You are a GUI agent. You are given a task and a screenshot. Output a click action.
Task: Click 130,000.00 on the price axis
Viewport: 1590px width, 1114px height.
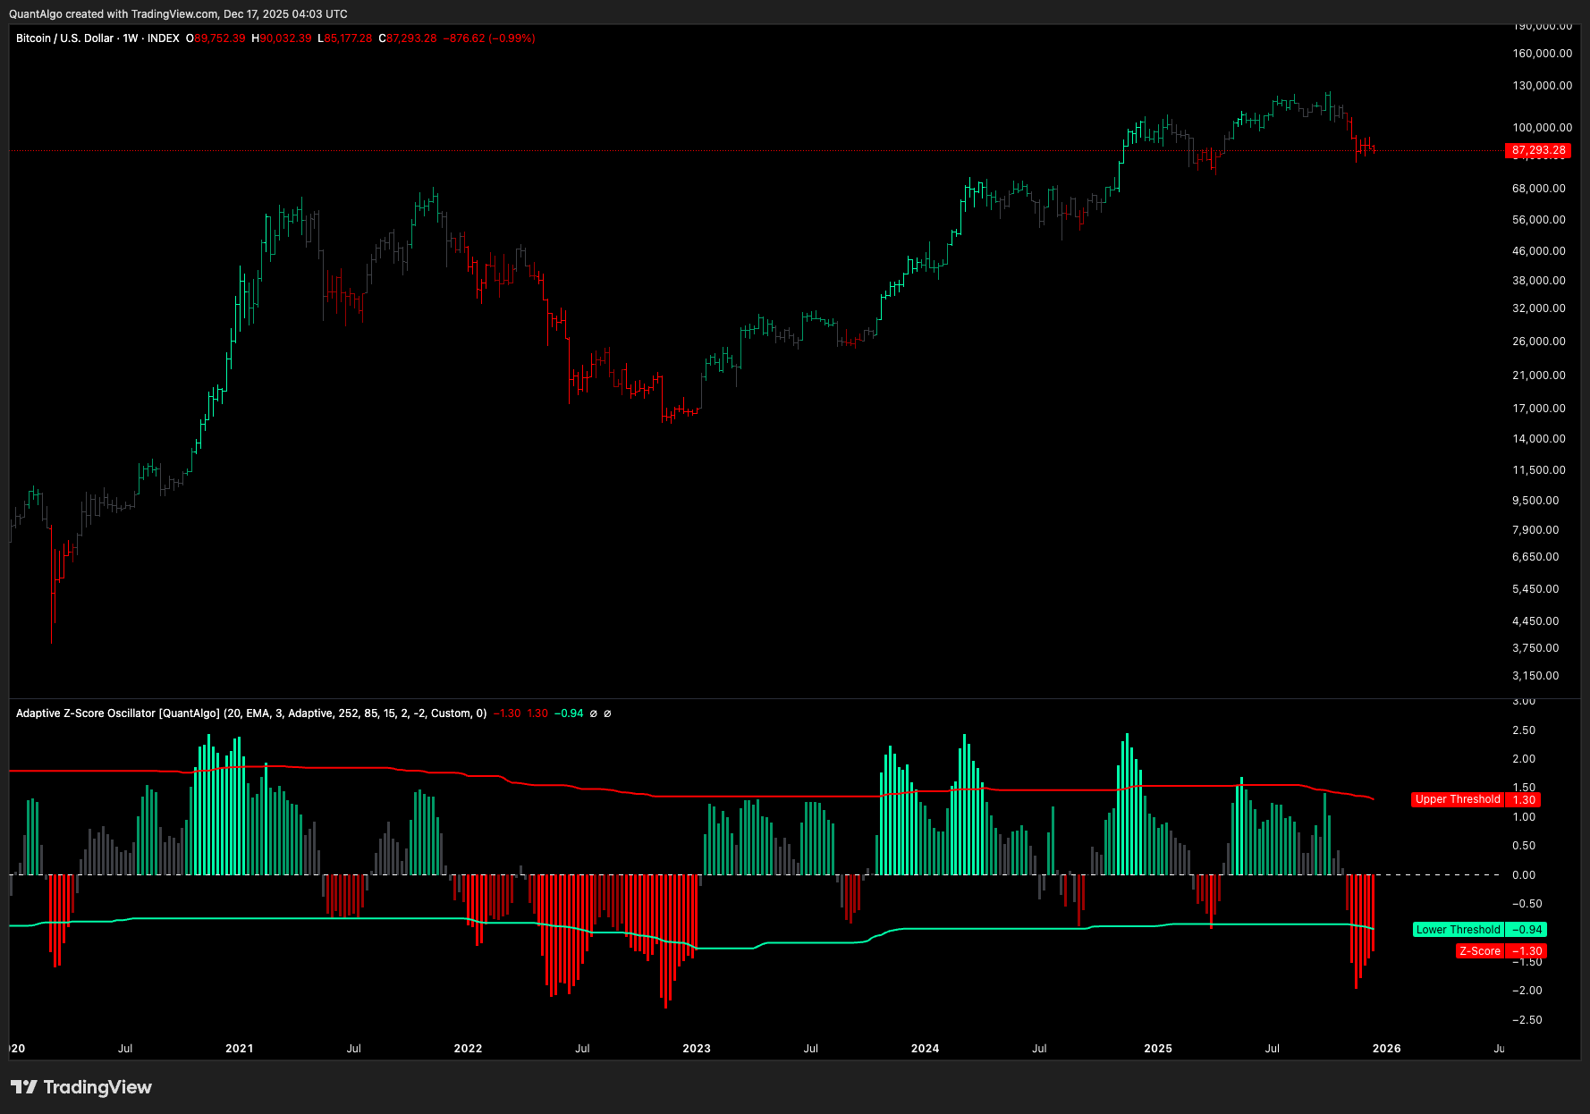[x=1542, y=86]
